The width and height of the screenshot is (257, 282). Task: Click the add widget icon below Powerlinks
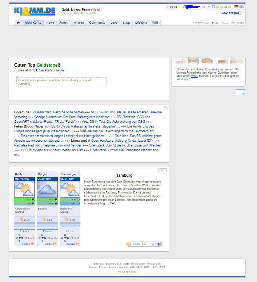[240, 92]
